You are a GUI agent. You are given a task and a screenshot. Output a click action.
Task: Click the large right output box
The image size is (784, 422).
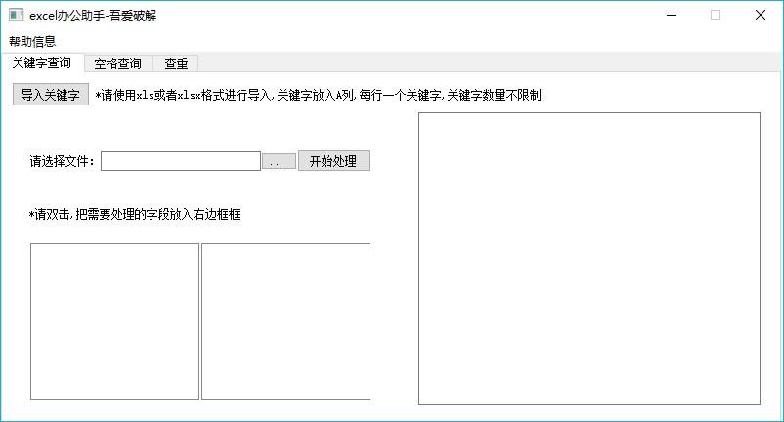pos(589,259)
